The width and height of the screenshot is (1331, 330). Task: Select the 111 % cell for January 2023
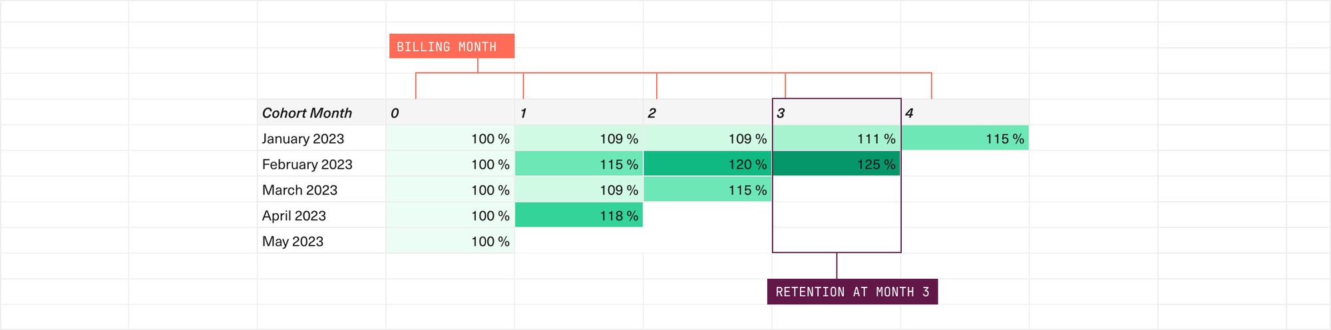coord(836,139)
